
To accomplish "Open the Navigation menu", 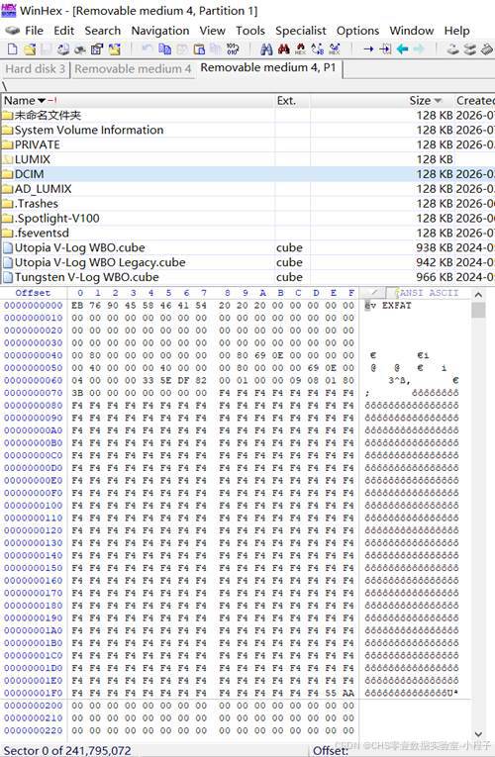I will point(160,31).
